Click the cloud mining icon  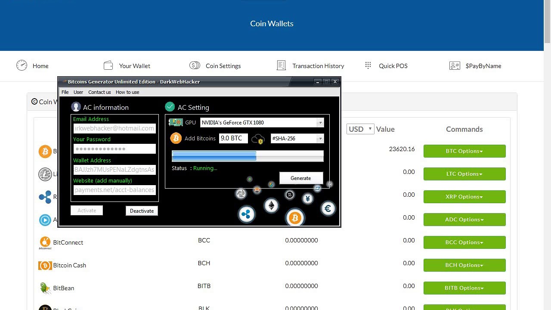258,139
